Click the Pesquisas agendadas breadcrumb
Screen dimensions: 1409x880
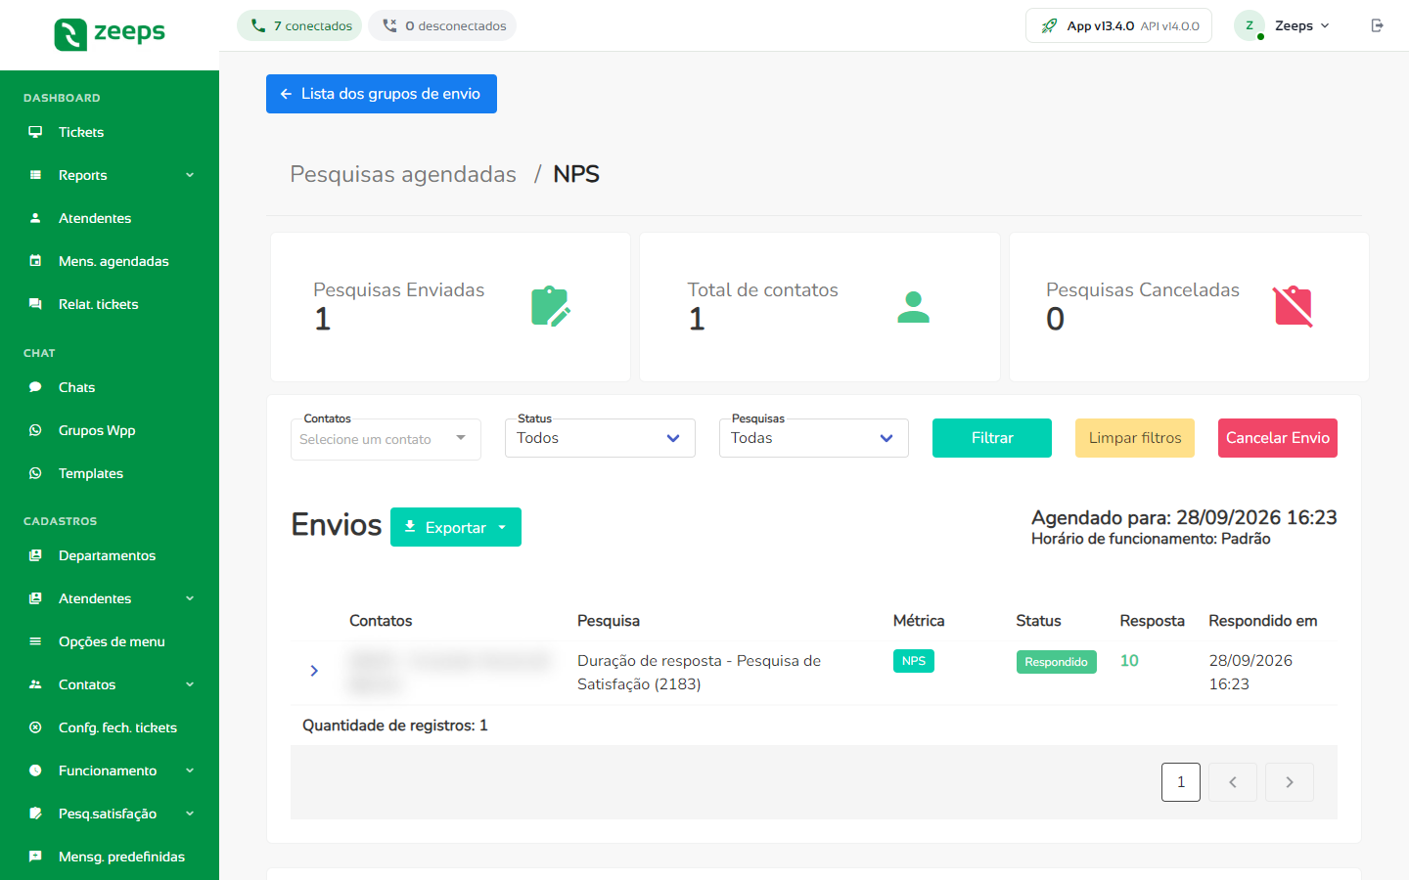tap(403, 174)
